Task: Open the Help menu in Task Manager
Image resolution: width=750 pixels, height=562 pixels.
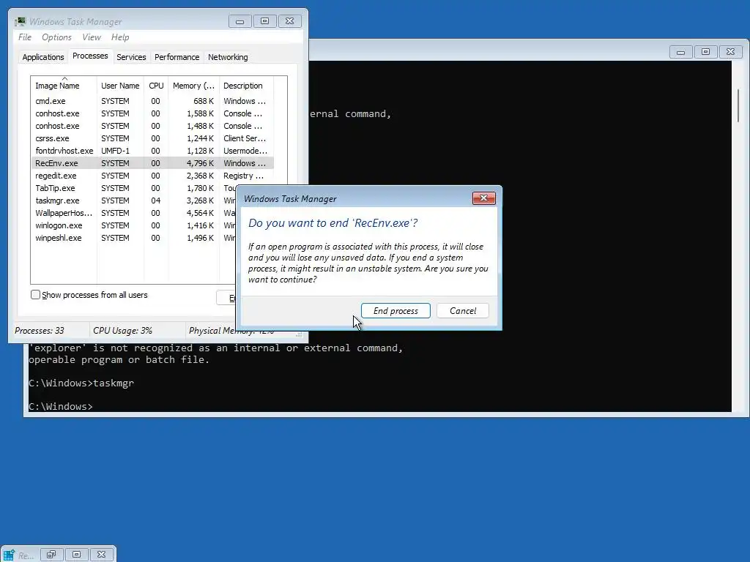Action: [x=120, y=37]
